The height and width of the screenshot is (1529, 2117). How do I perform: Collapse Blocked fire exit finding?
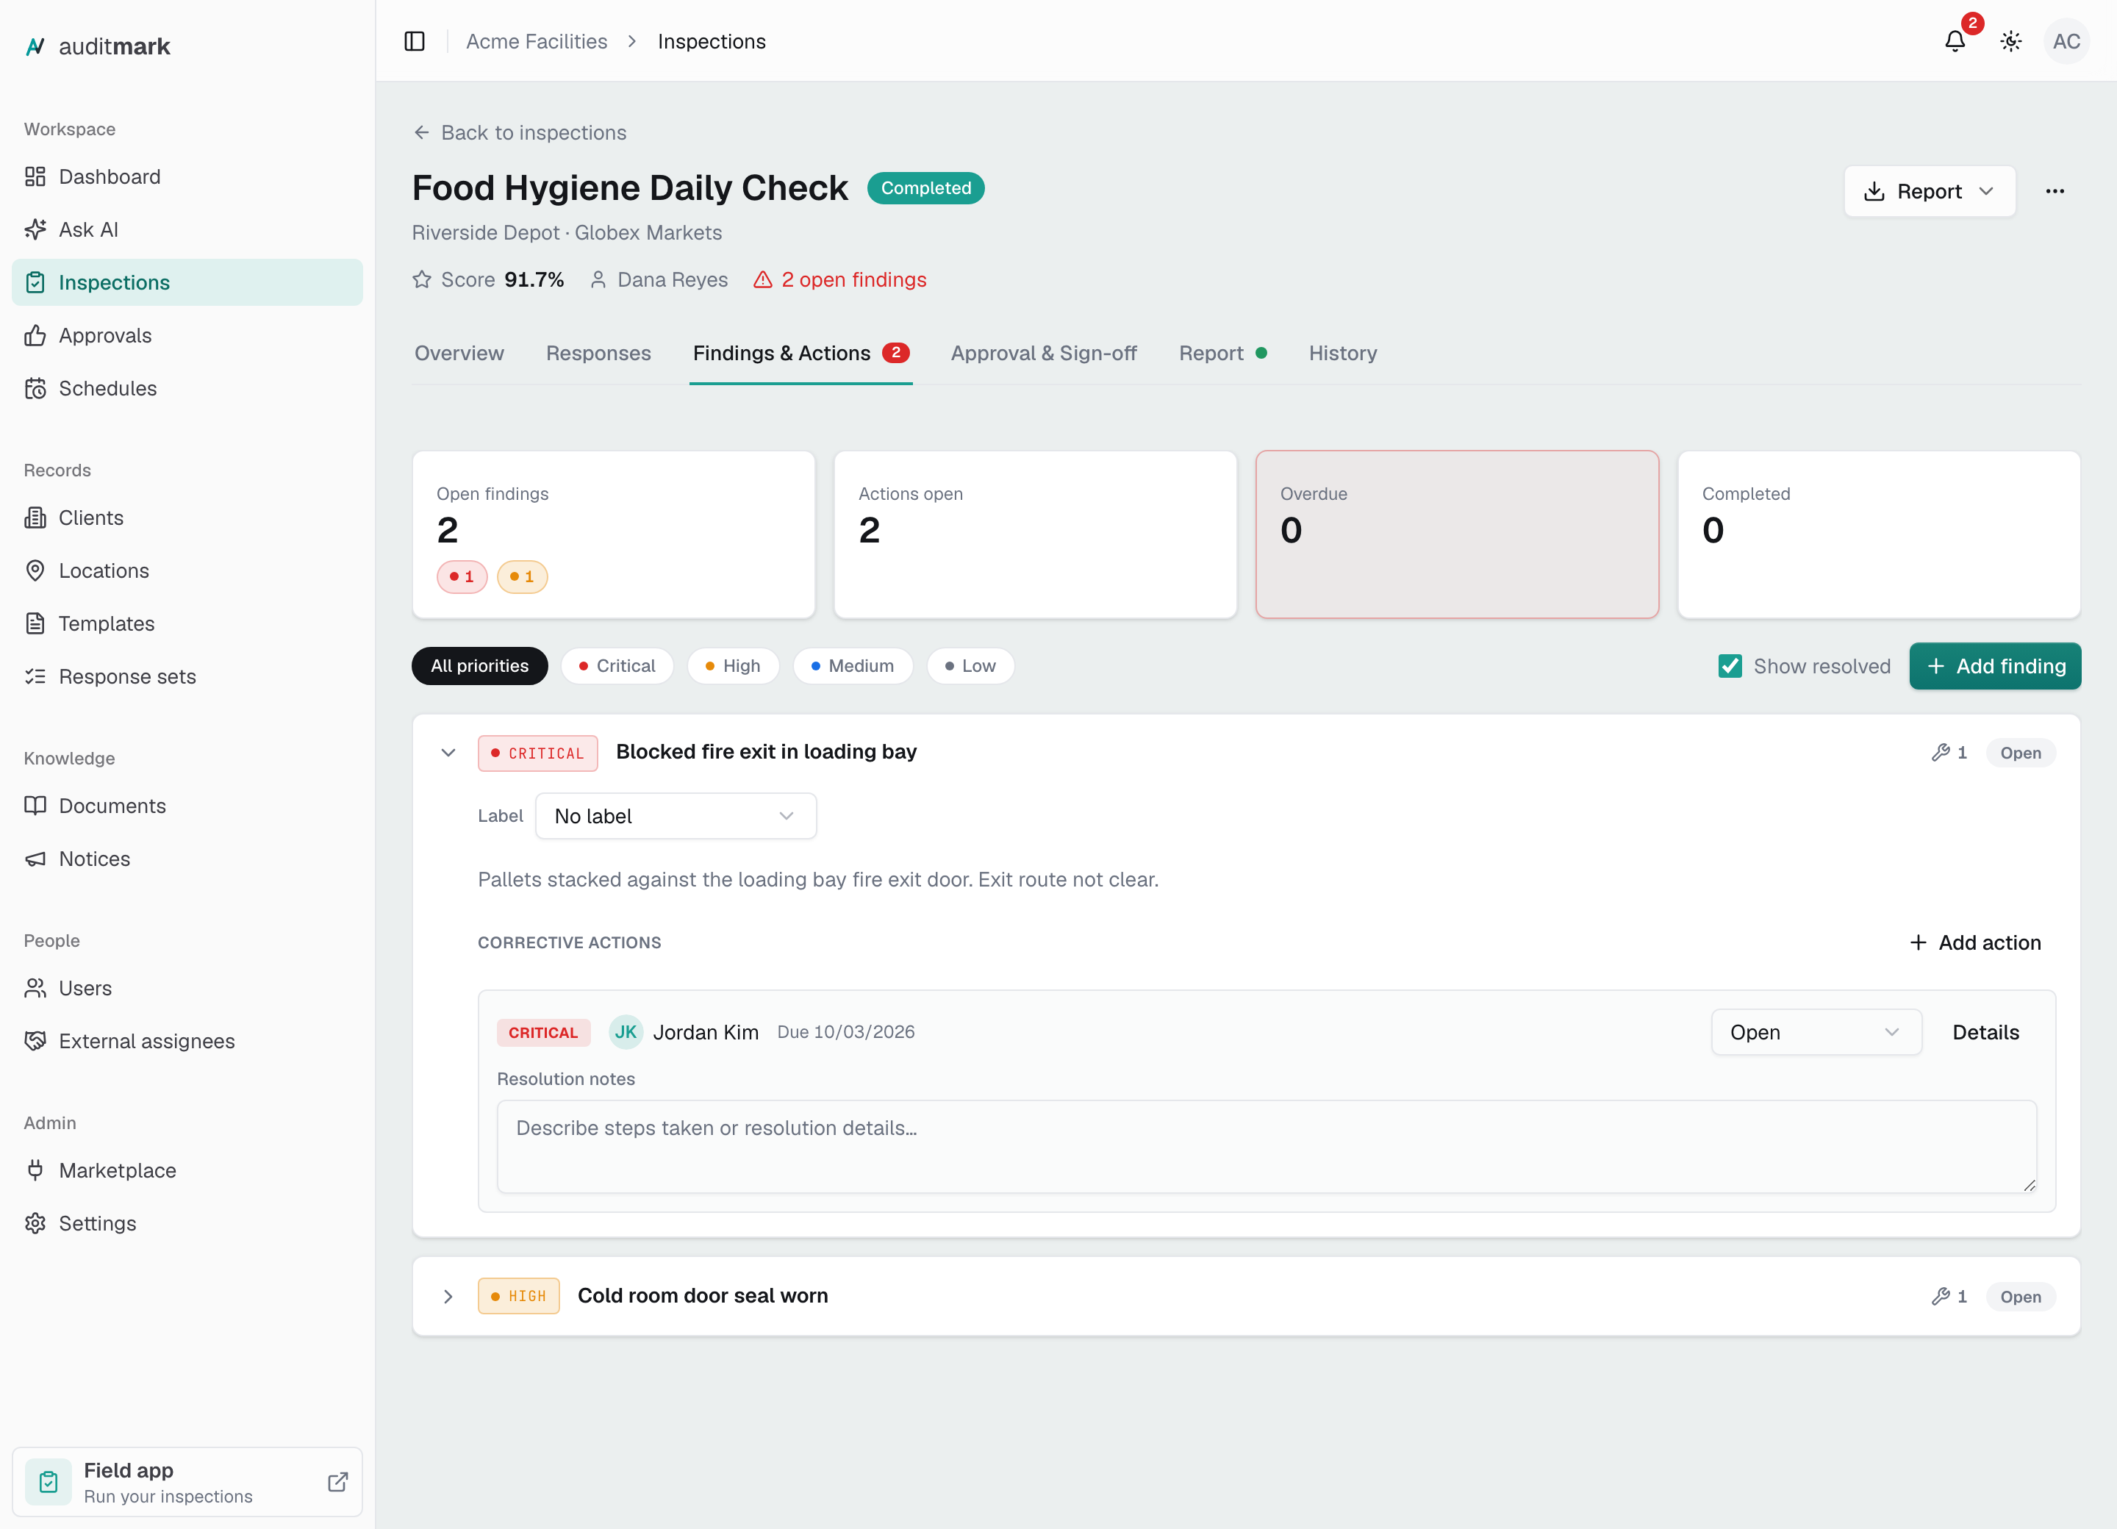pyautogui.click(x=448, y=752)
